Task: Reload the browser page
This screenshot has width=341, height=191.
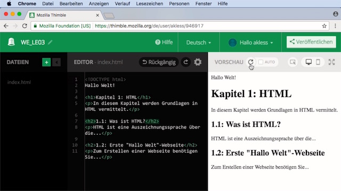Action: pos(25,26)
